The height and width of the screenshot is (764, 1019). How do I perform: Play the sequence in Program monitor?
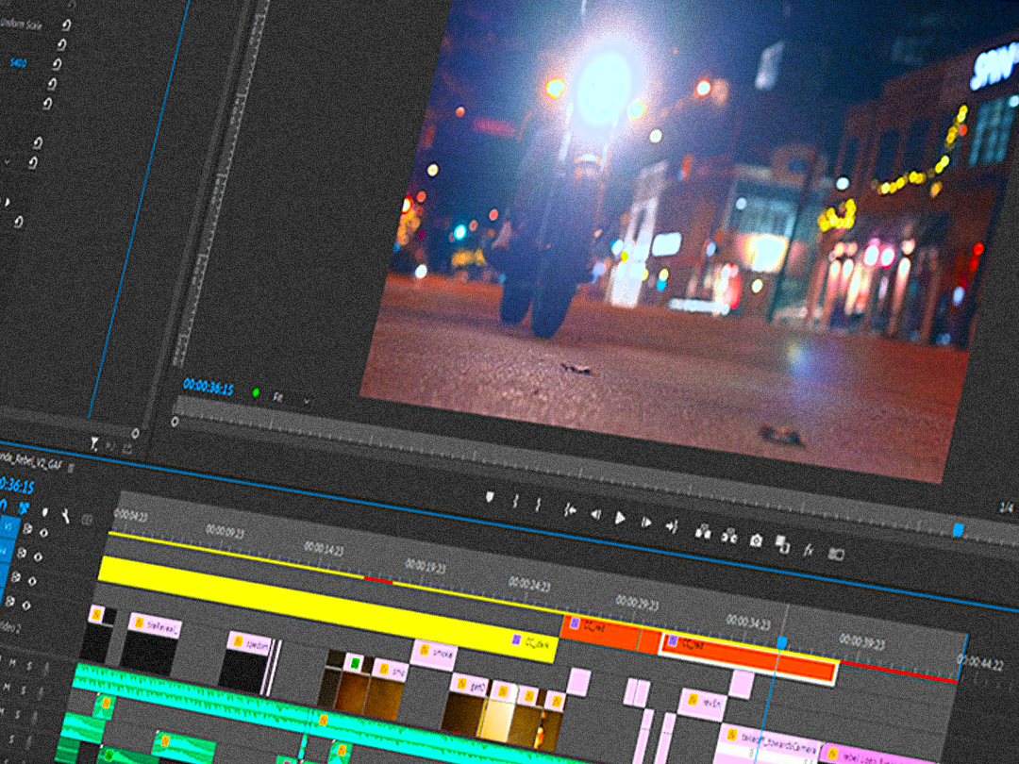(x=620, y=518)
